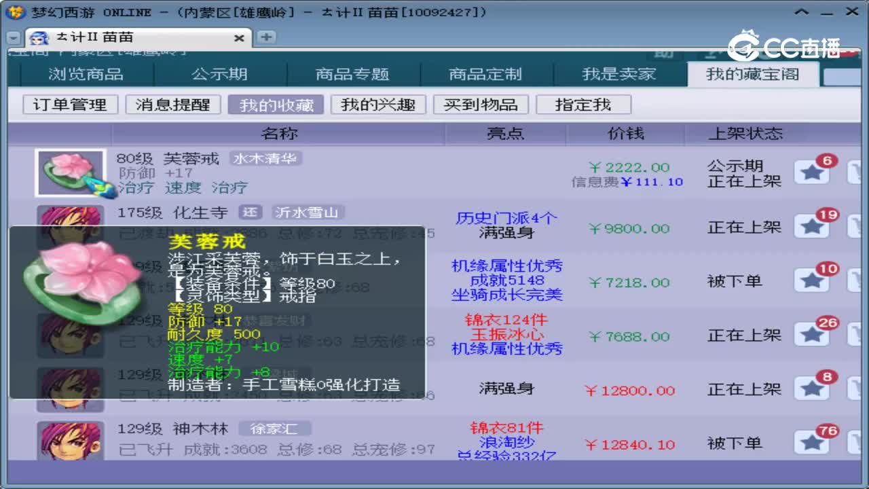Click the star icon showing 8 favorites
Screen dimensions: 869x489
(812, 388)
